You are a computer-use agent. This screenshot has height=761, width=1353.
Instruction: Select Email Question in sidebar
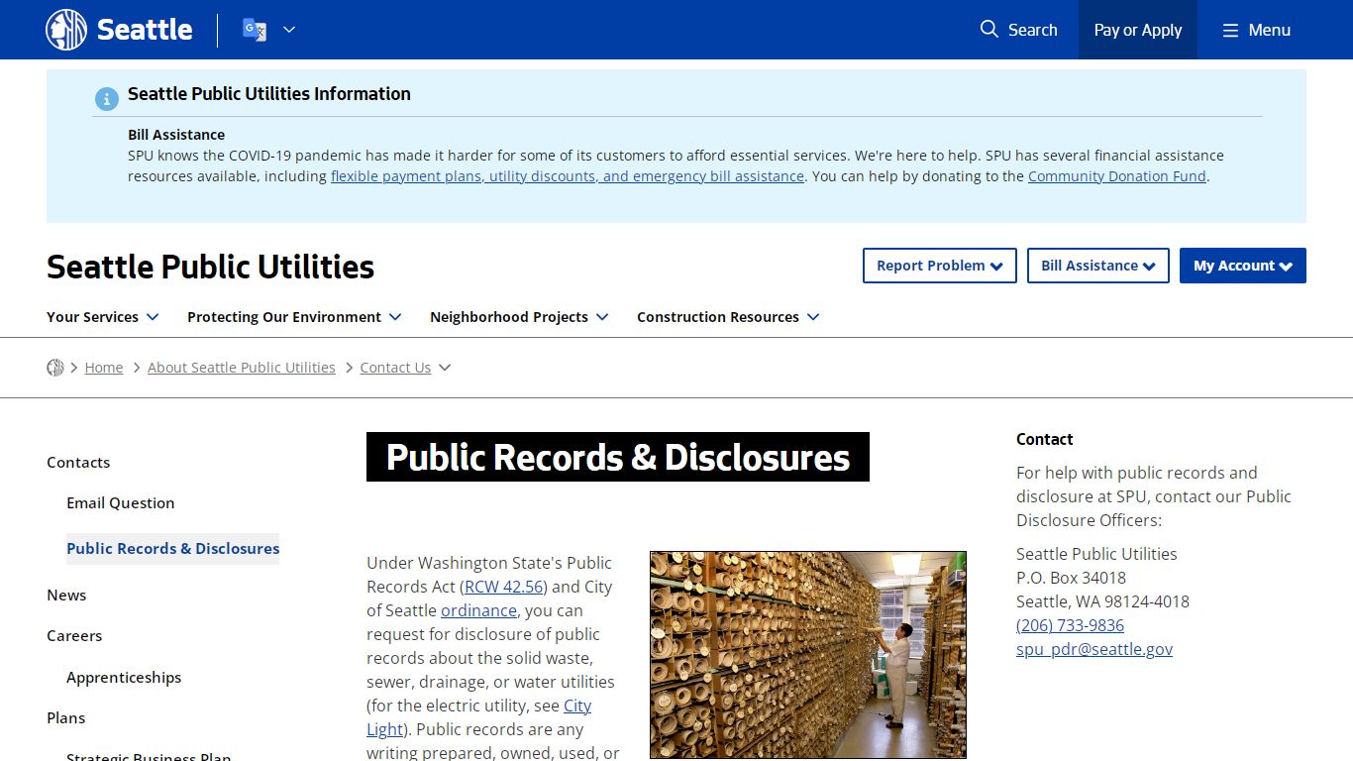pos(121,503)
